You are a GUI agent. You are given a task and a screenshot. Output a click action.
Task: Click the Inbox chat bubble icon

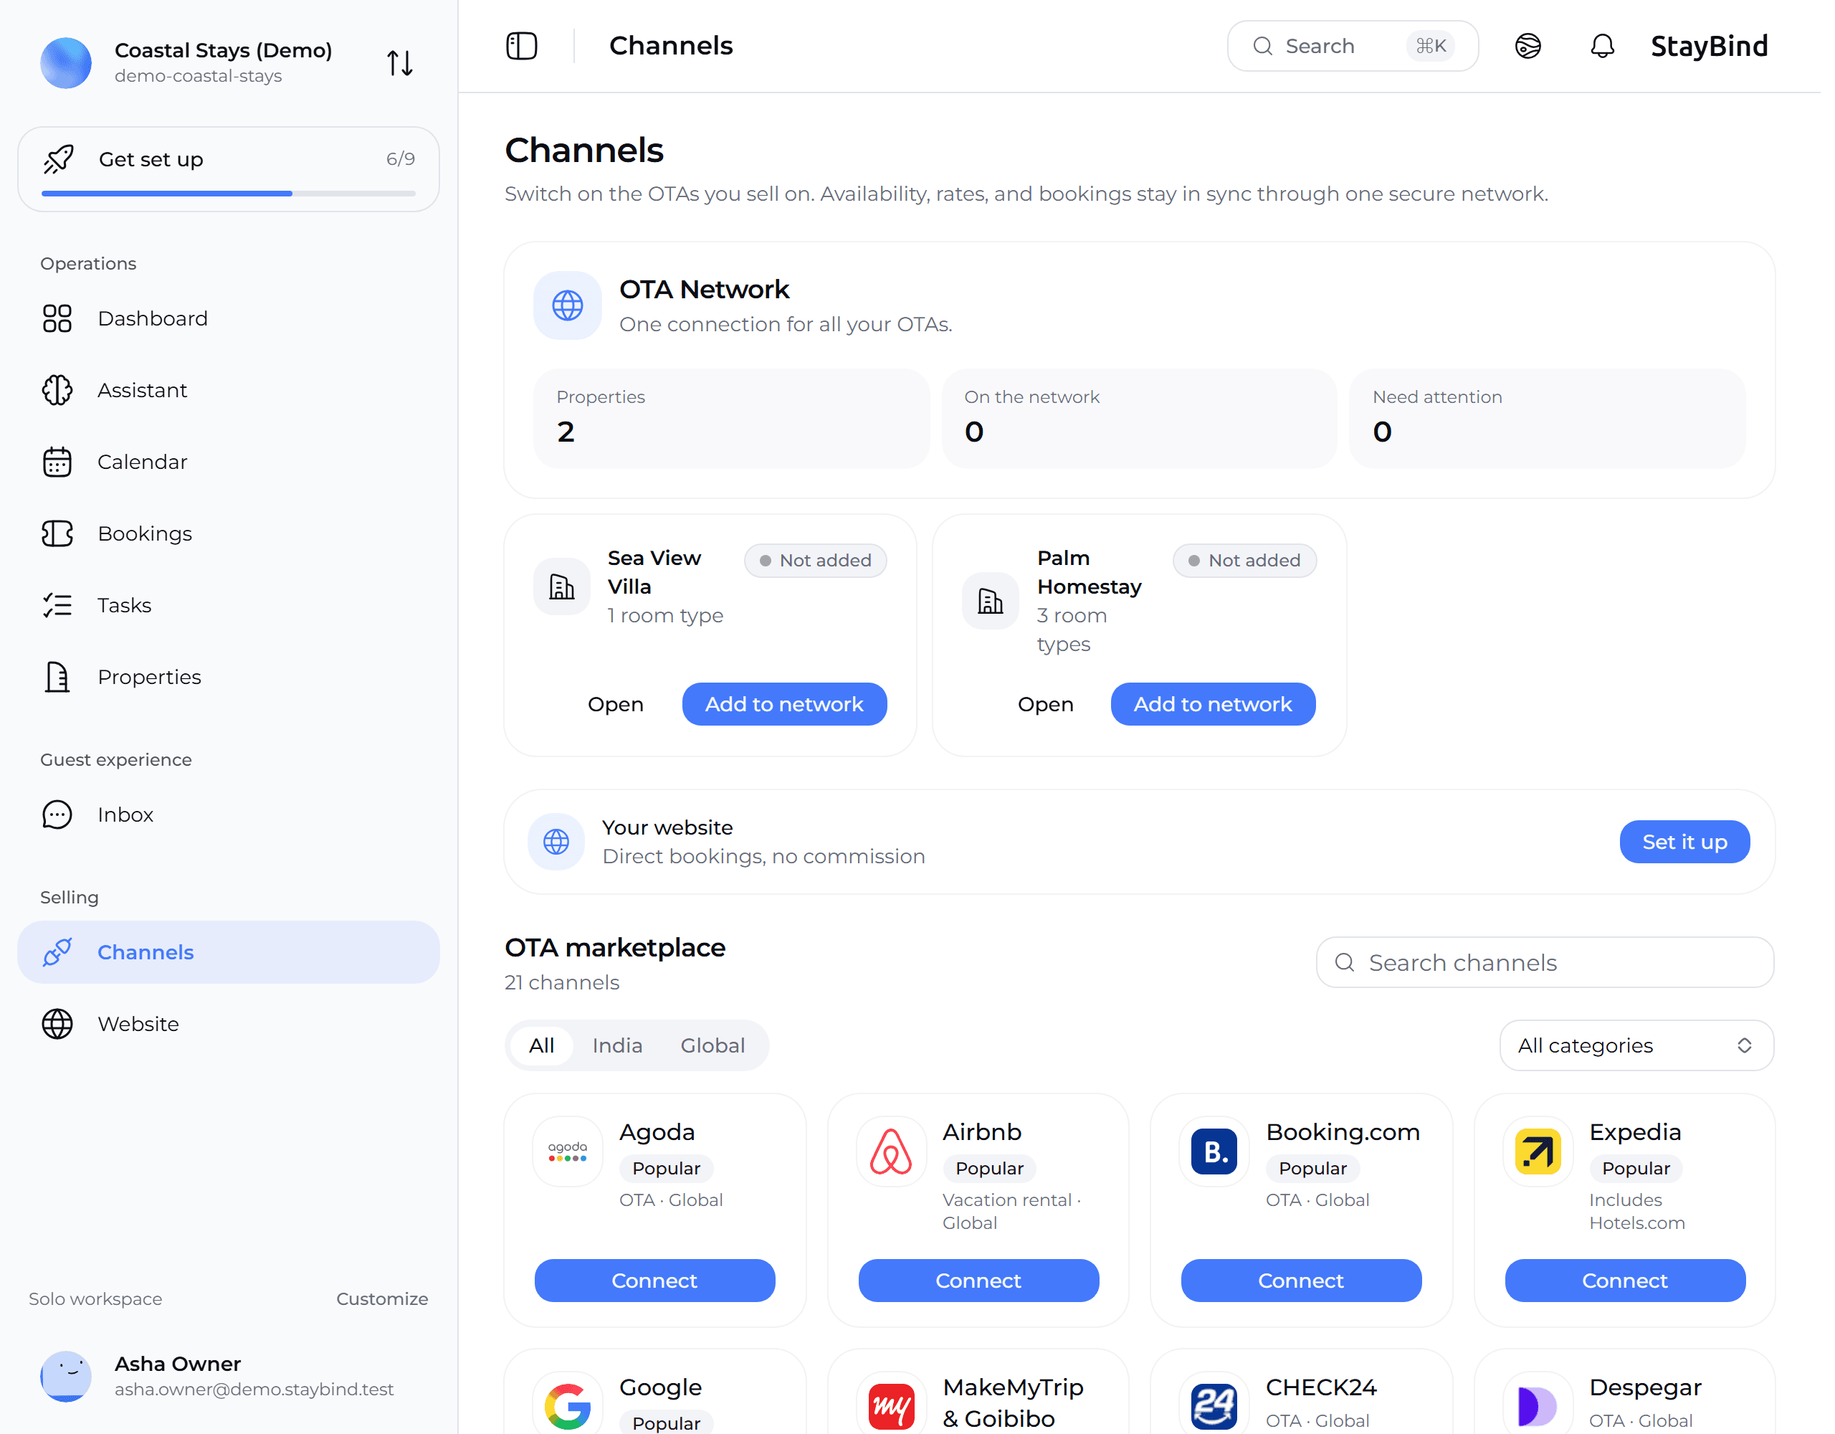click(57, 814)
